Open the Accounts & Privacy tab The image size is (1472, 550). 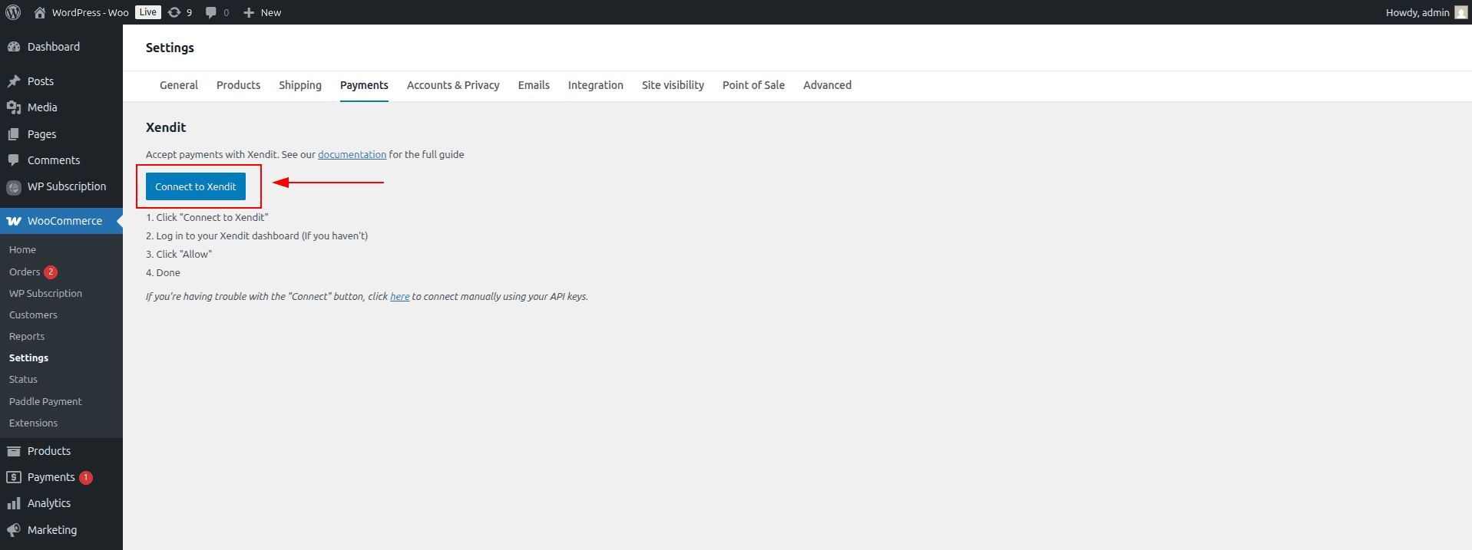[452, 85]
